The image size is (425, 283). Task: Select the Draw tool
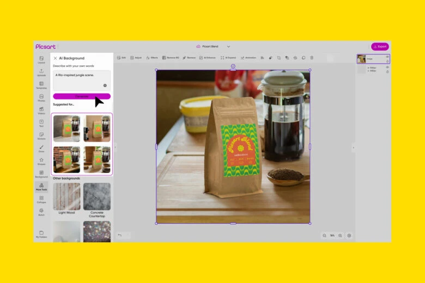tap(41, 148)
